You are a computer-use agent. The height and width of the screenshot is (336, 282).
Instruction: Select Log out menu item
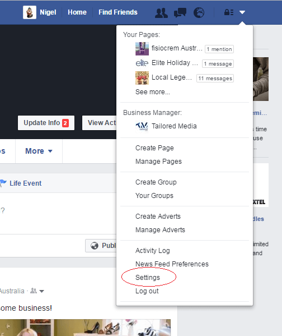point(147,291)
